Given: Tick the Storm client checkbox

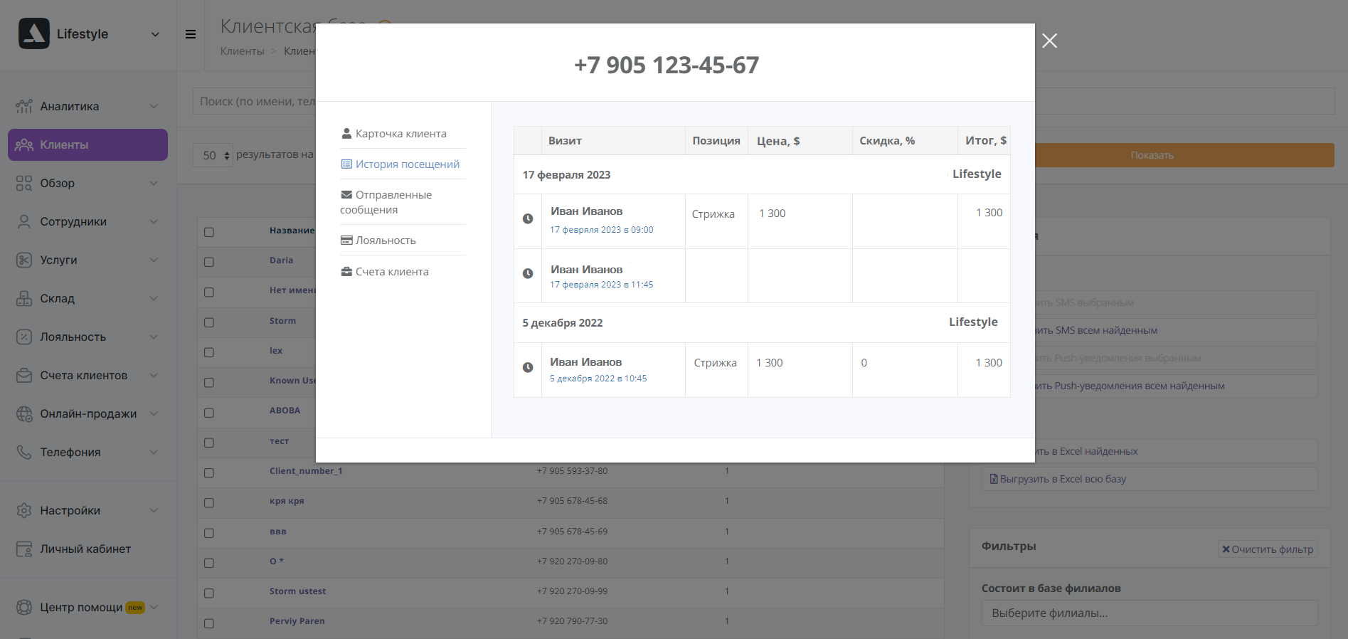Looking at the screenshot, I should (209, 322).
